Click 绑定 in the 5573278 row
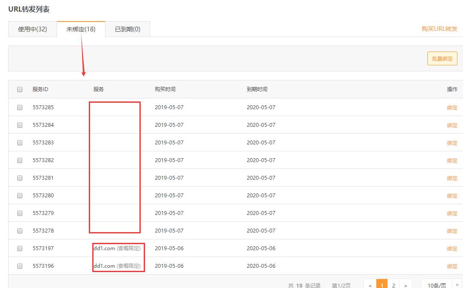Image resolution: width=463 pixels, height=288 pixels. tap(452, 231)
